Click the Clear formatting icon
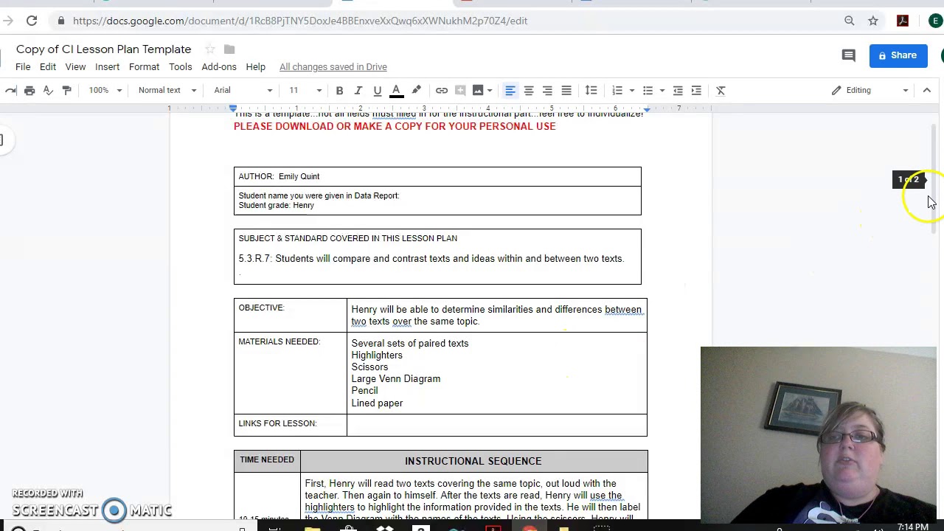The width and height of the screenshot is (944, 531). (721, 90)
